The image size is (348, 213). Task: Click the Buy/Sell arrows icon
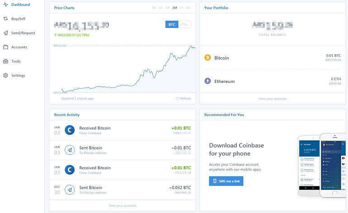coord(5,19)
